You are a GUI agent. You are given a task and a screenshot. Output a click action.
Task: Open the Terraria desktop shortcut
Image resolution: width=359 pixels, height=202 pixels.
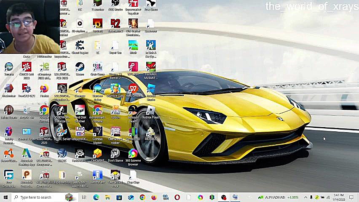(9, 69)
